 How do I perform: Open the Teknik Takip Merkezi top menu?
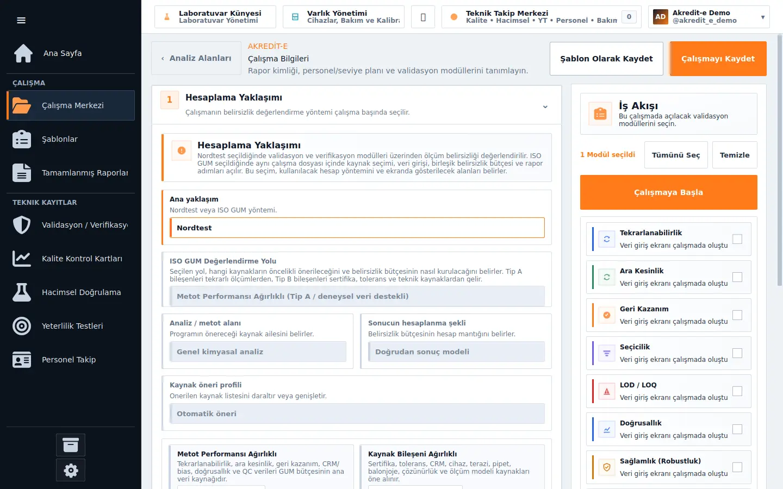[542, 17]
